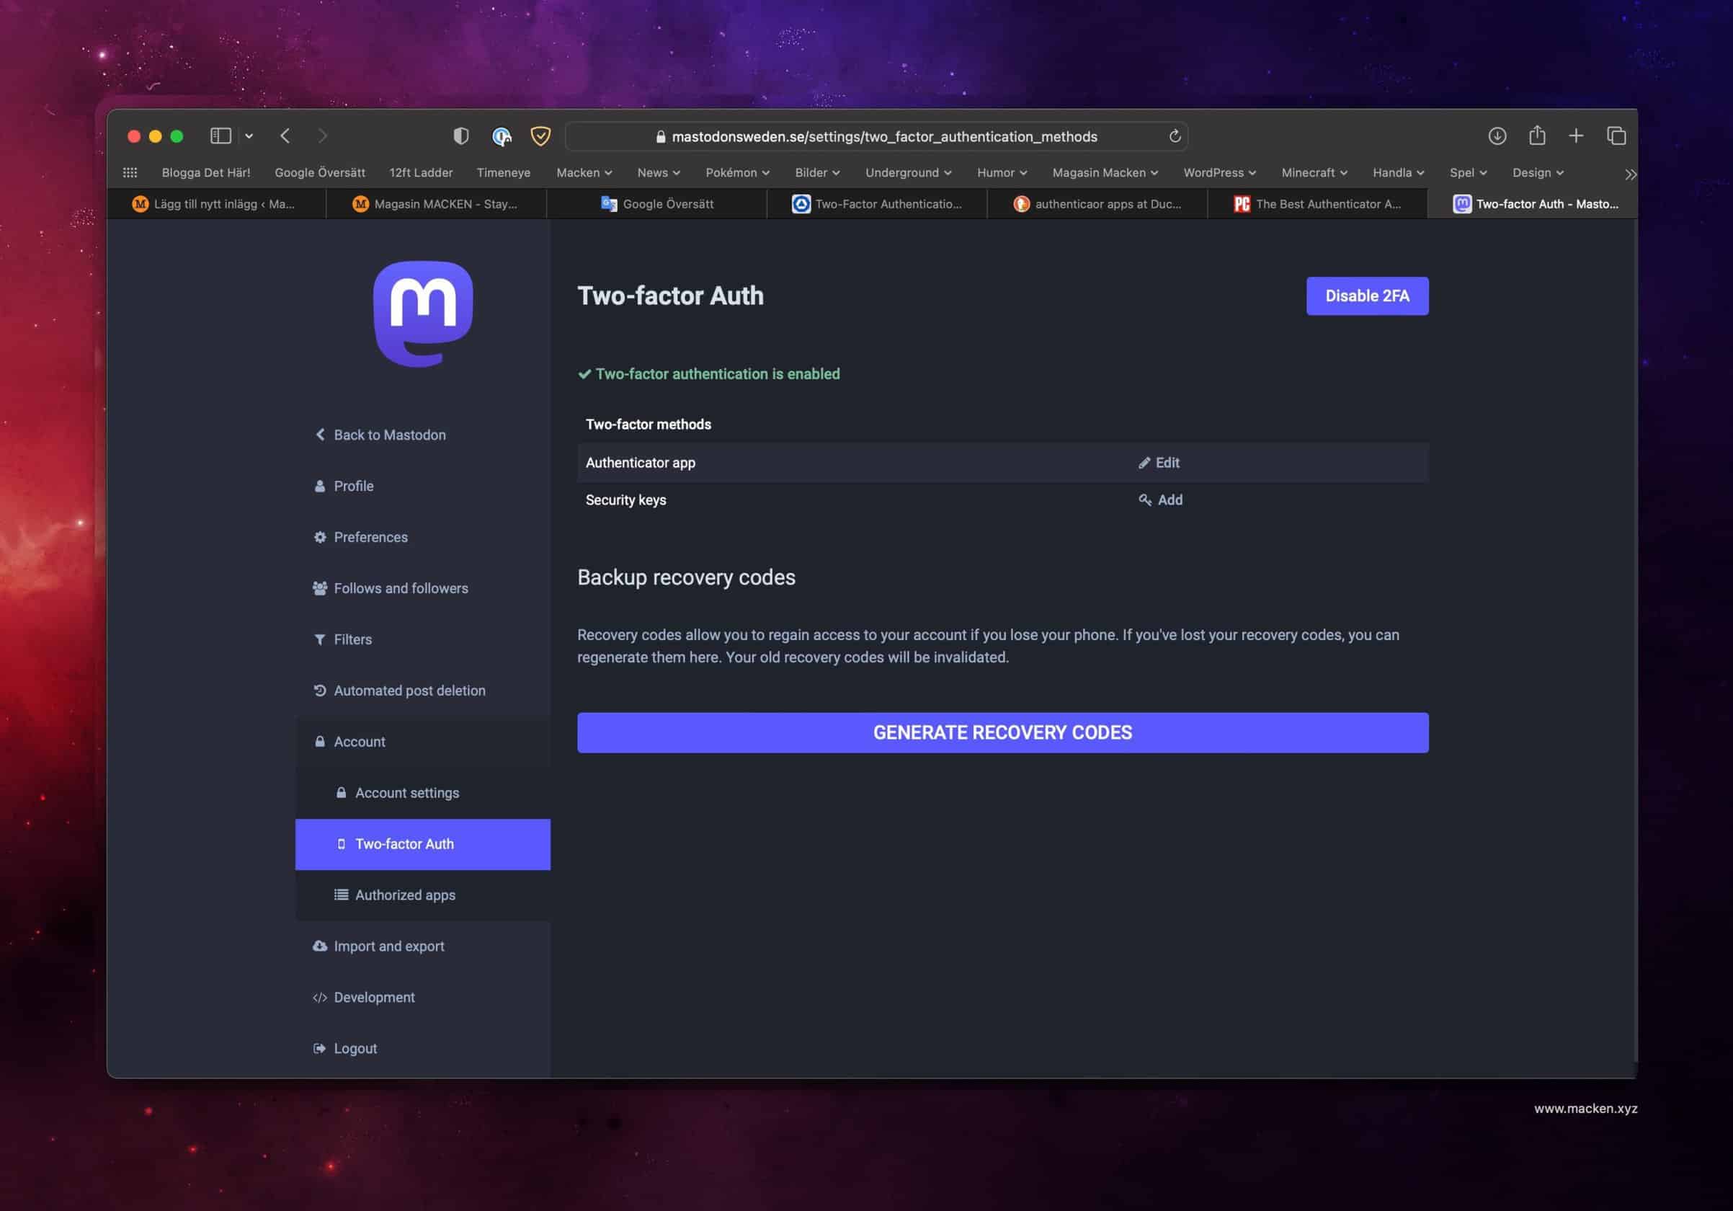Image resolution: width=1733 pixels, height=1211 pixels.
Task: Expand the Spel bookmarks folder
Action: click(1468, 173)
